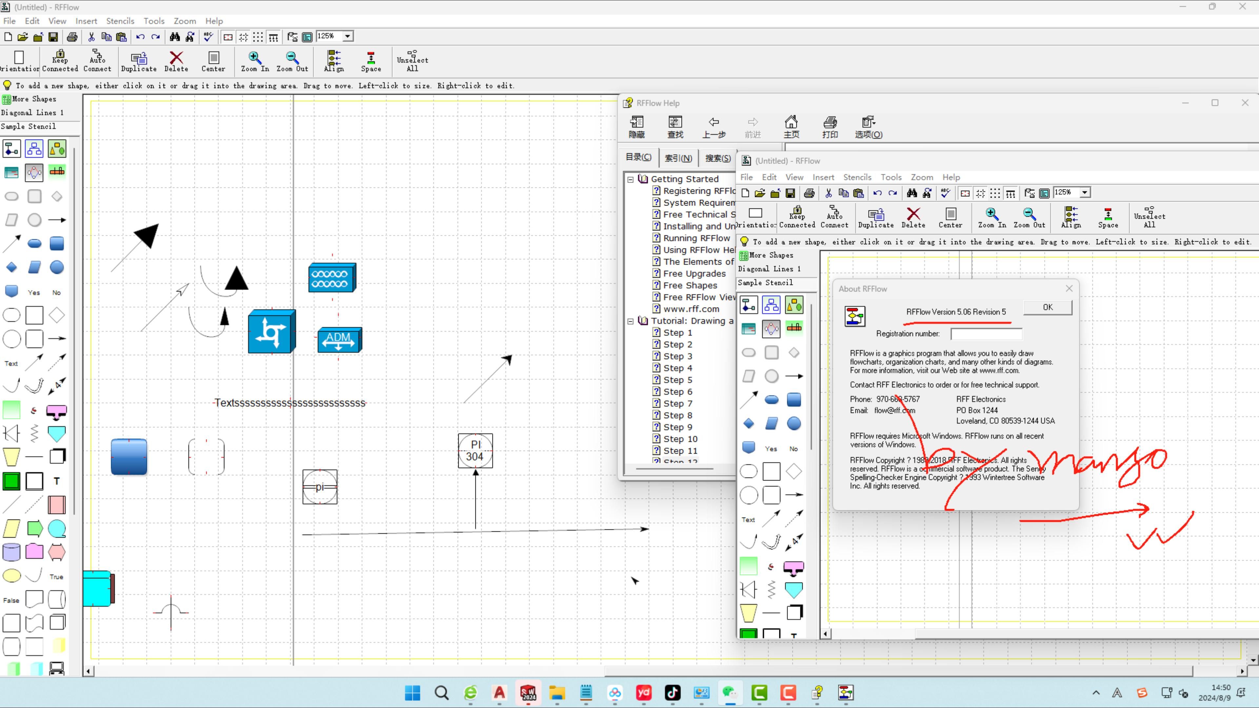
Task: Click the Print icon in main toolbar
Action: coord(72,37)
